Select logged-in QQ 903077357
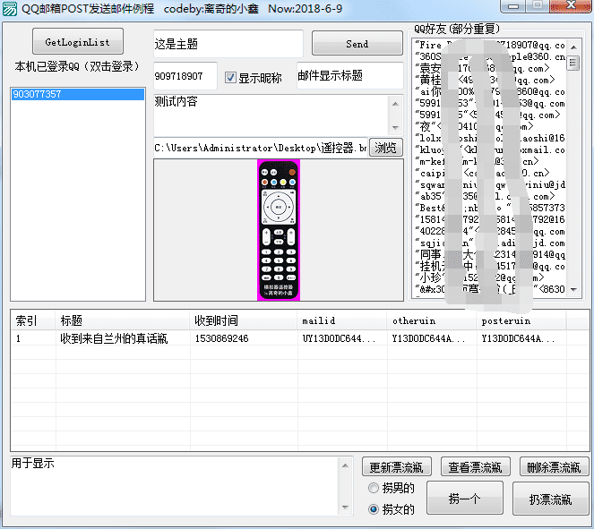This screenshot has height=529, width=594. tap(78, 94)
